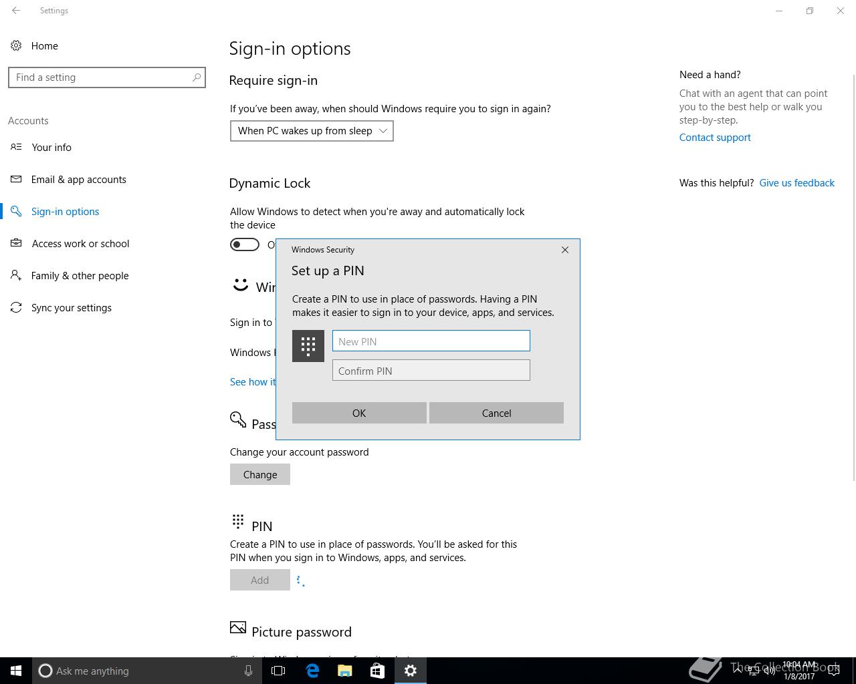Image resolution: width=856 pixels, height=684 pixels.
Task: Click the Settings back arrow
Action: (x=16, y=11)
